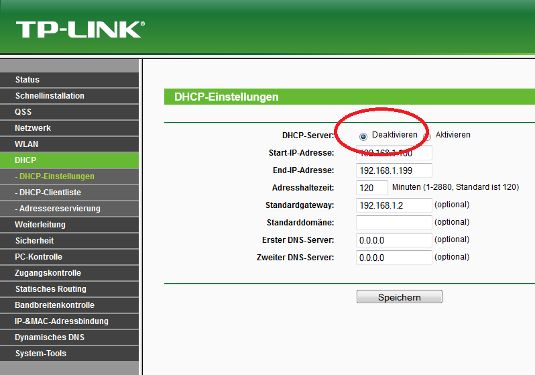Click the Adresshaltezeit label
This screenshot has width=535, height=375.
[x=303, y=188]
